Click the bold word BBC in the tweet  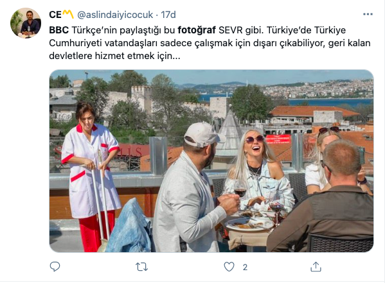[59, 30]
